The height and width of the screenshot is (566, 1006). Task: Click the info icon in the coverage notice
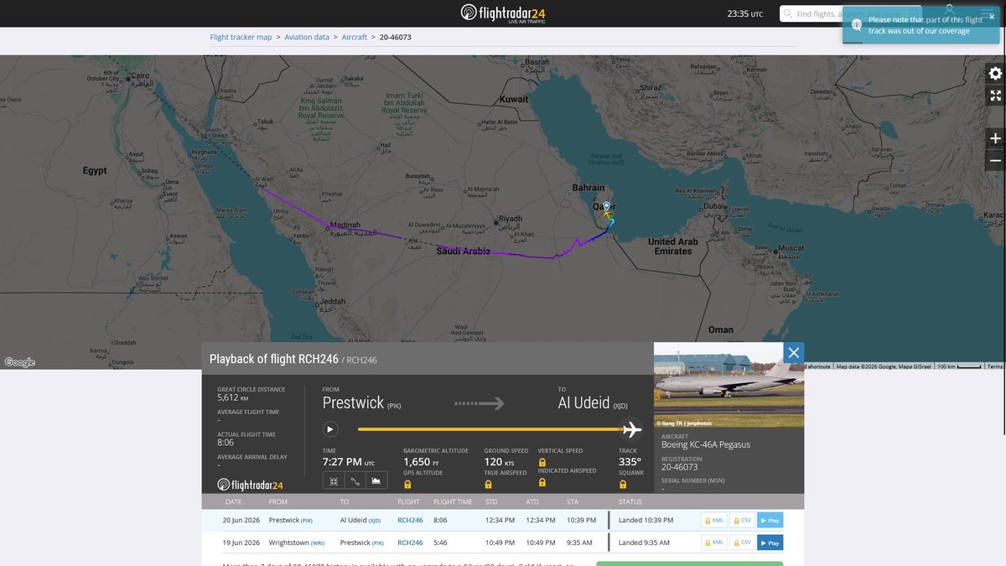(x=855, y=25)
